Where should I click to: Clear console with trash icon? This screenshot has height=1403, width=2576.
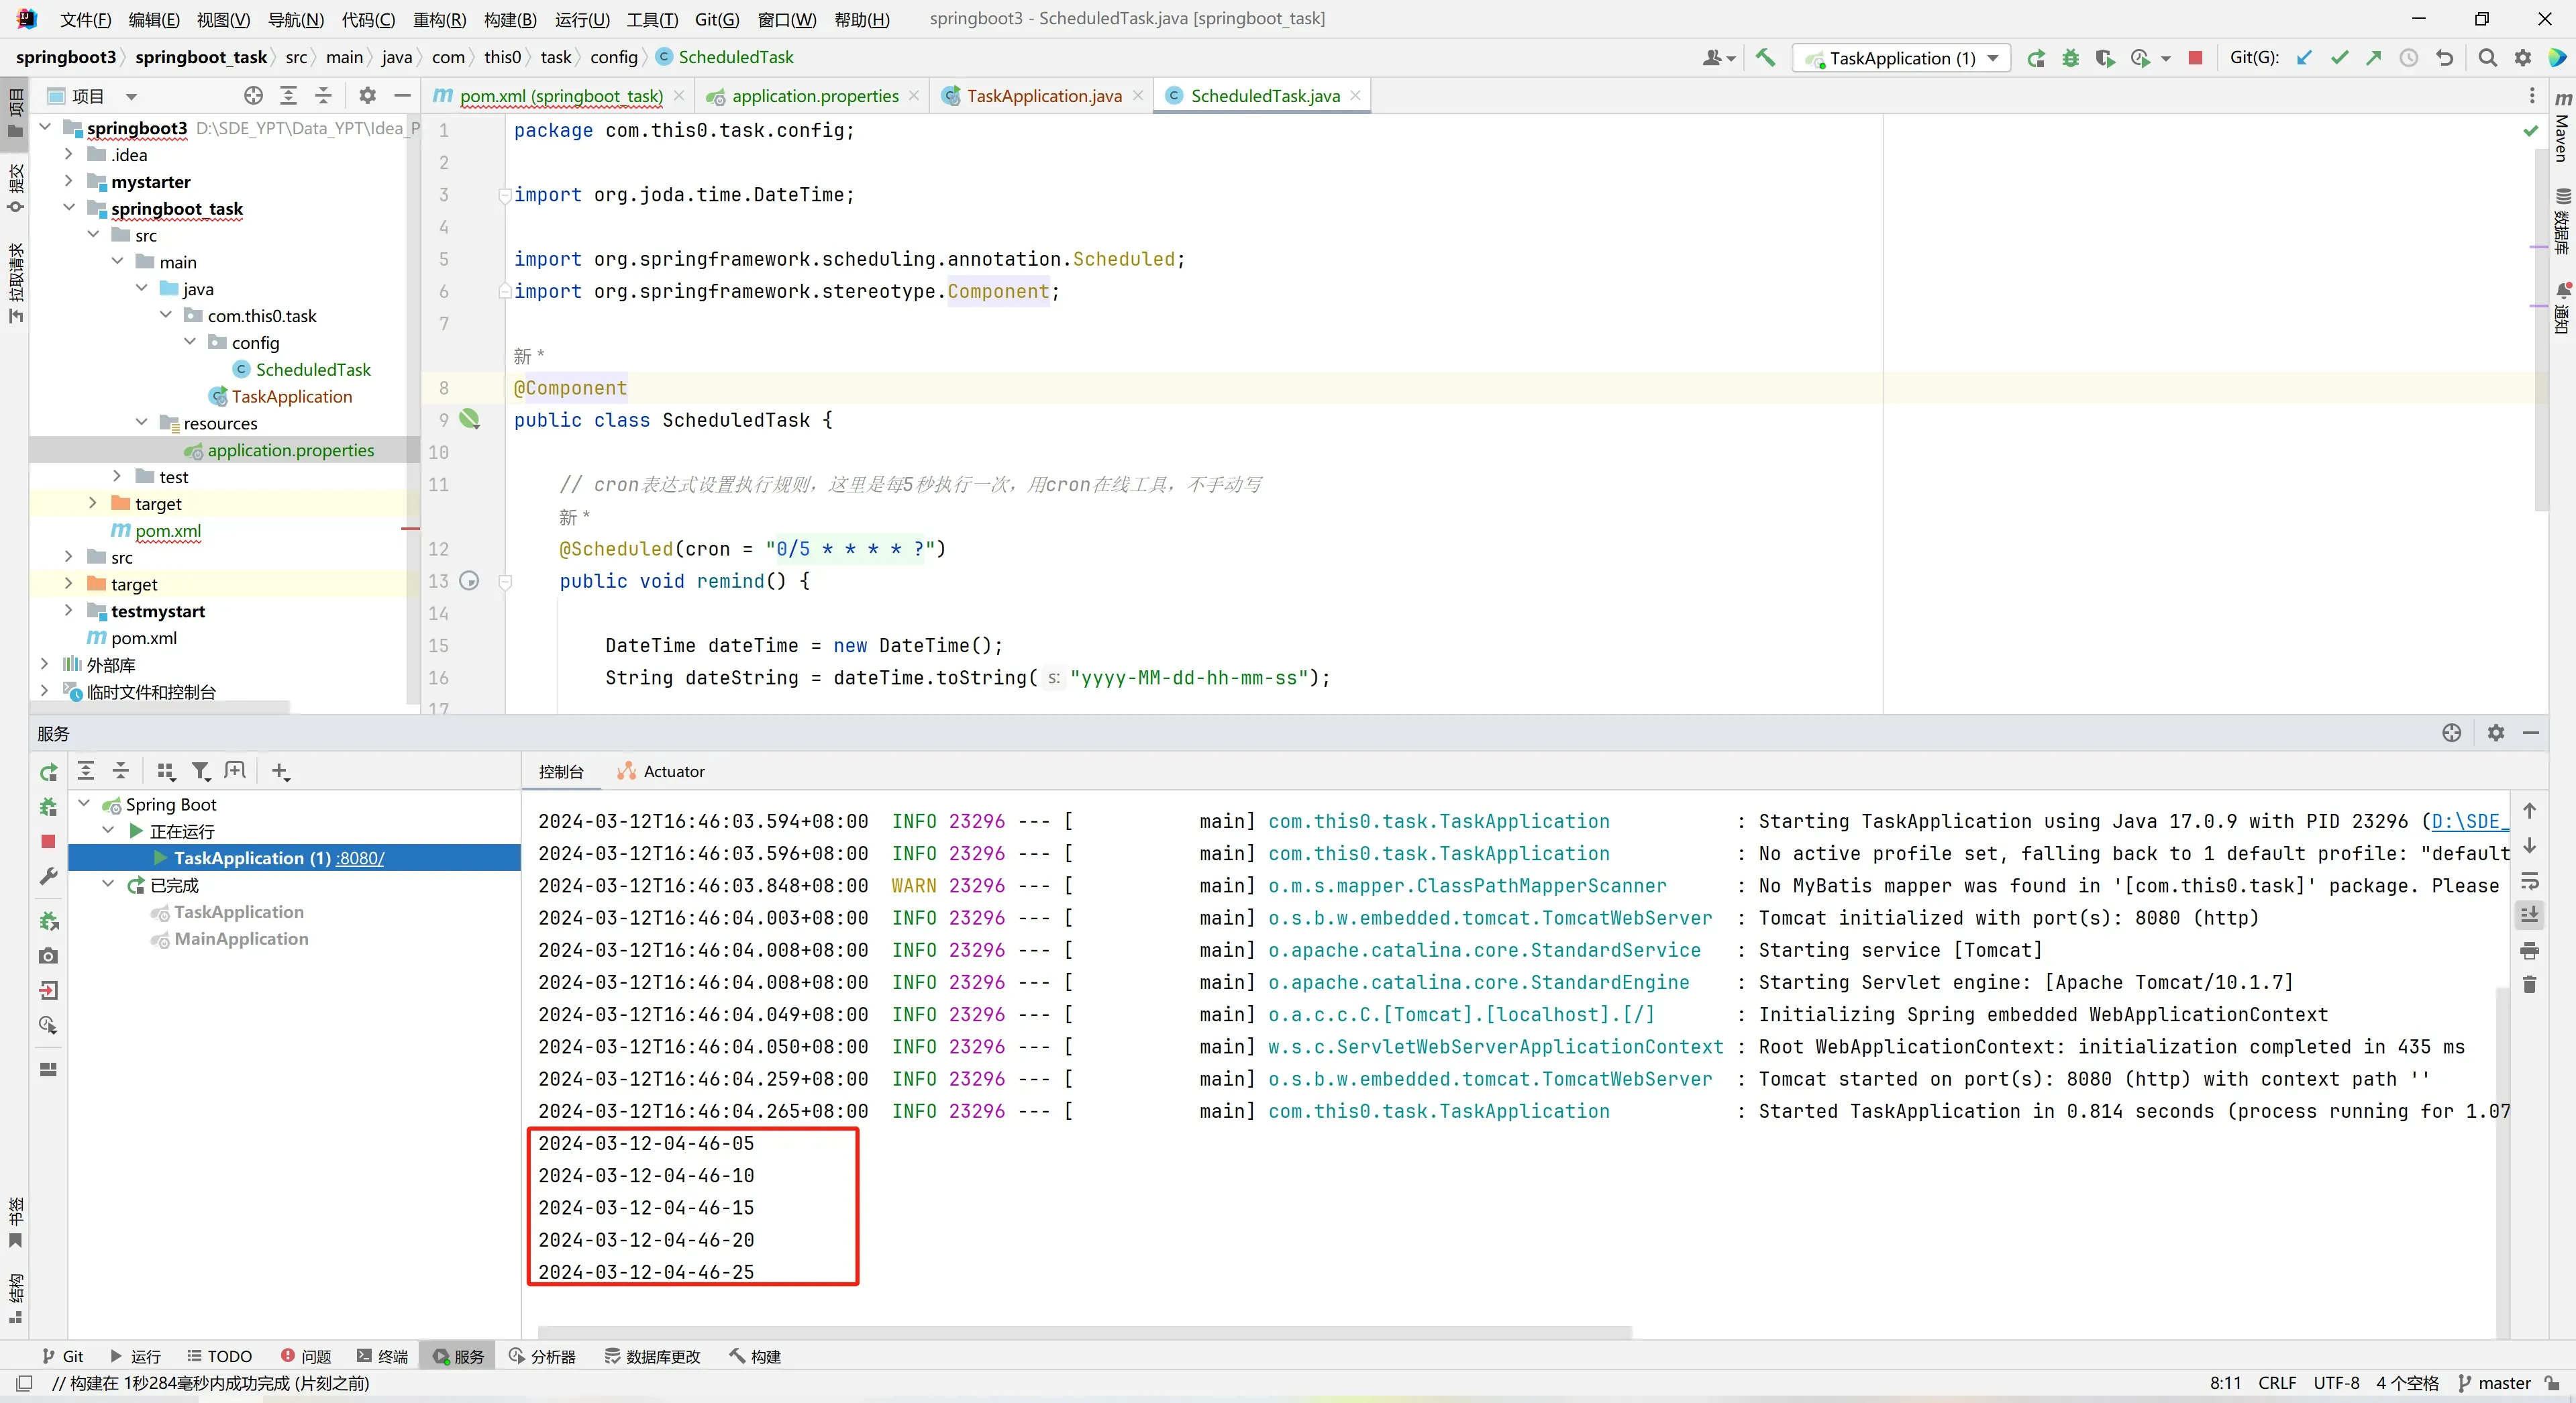[2529, 985]
